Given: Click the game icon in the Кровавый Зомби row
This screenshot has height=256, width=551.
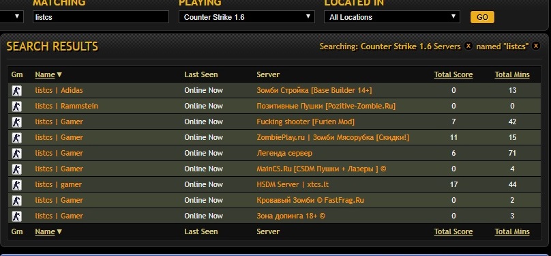Looking at the screenshot, I should tap(16, 201).
